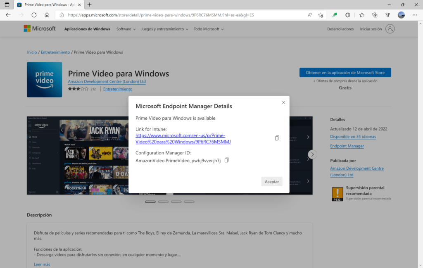423x268 pixels.
Task: Copy the Configuration Manager ID
Action: [x=227, y=160]
